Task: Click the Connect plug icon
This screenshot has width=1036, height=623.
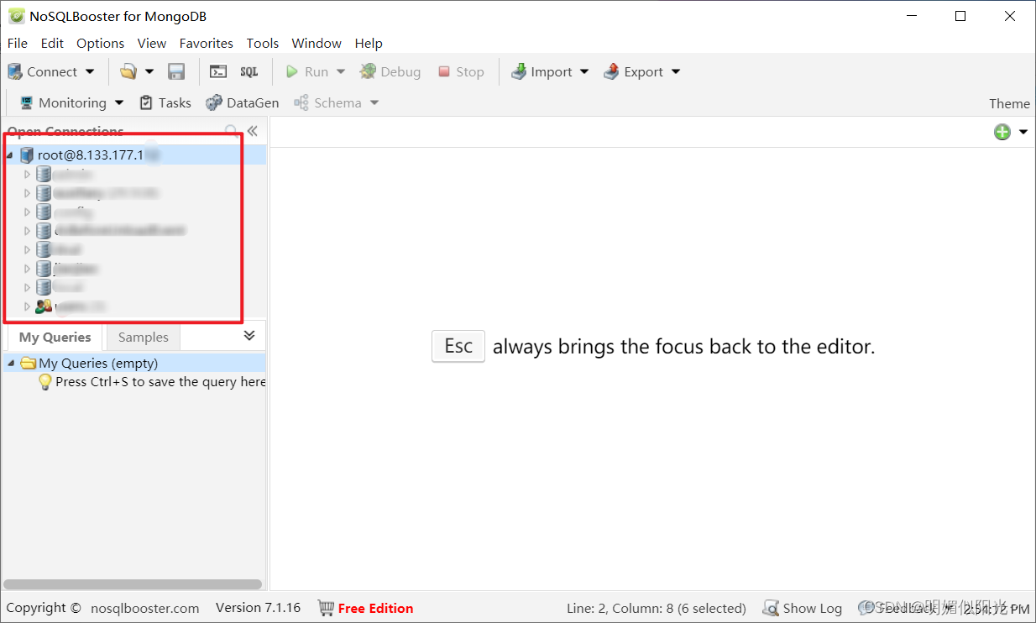Action: [x=15, y=72]
